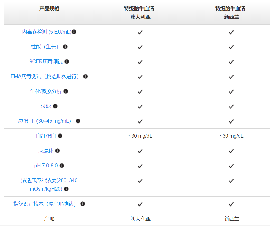Open info icon beside 指纹识别技术（原产地确认）
Image resolution: width=270 pixels, height=226 pixels.
coord(83,204)
